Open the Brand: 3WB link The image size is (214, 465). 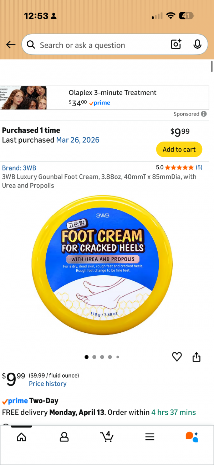tap(19, 168)
